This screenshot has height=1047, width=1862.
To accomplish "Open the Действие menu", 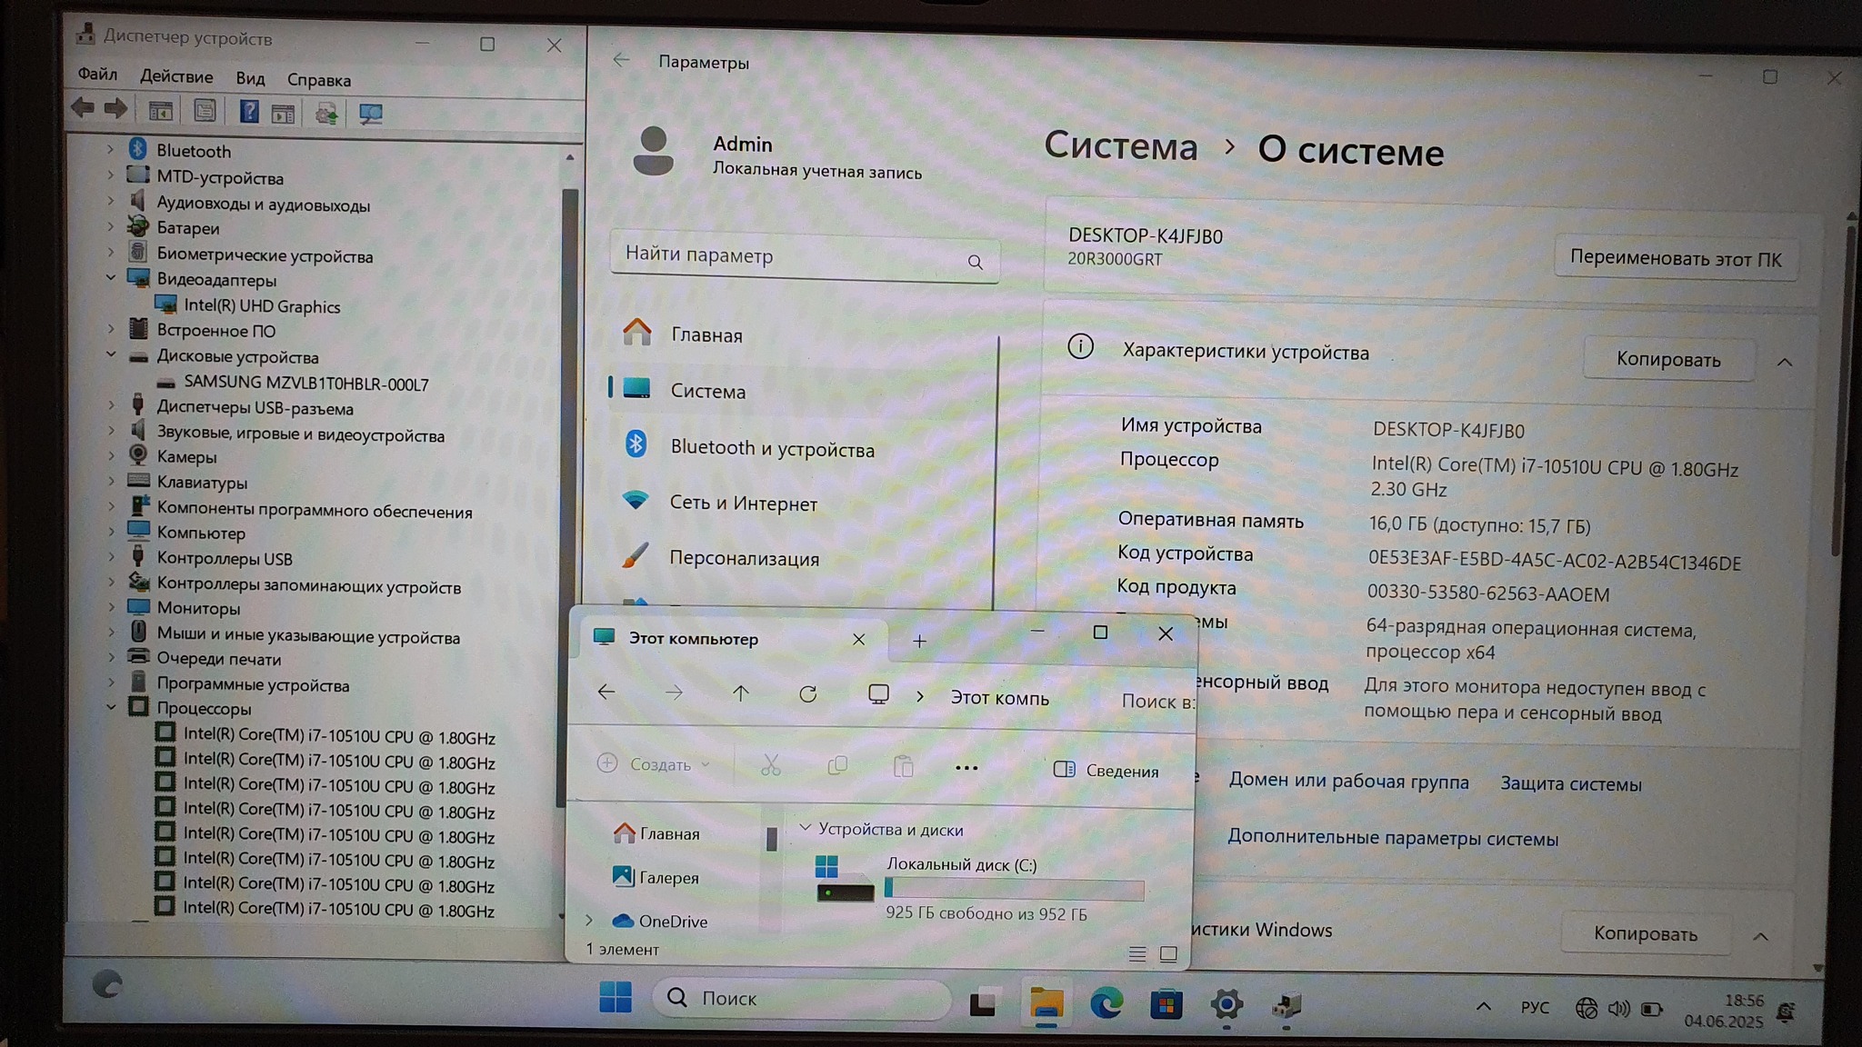I will [x=176, y=77].
